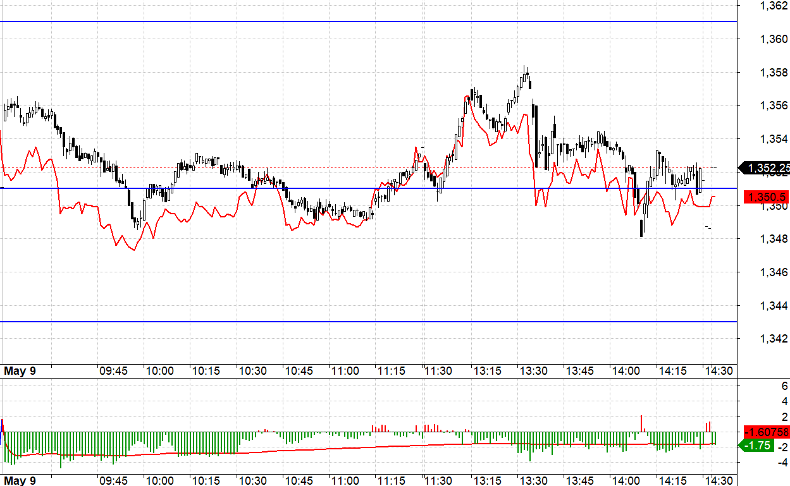The height and width of the screenshot is (486, 790).
Task: Click the 6 label on the indicator scale
Action: tap(784, 386)
